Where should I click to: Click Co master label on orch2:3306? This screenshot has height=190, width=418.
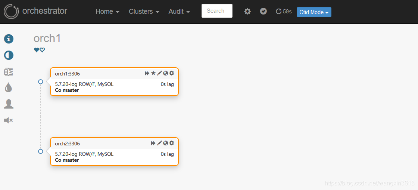point(67,160)
